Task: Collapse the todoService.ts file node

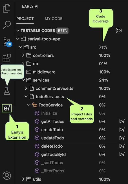Action: [26, 97]
